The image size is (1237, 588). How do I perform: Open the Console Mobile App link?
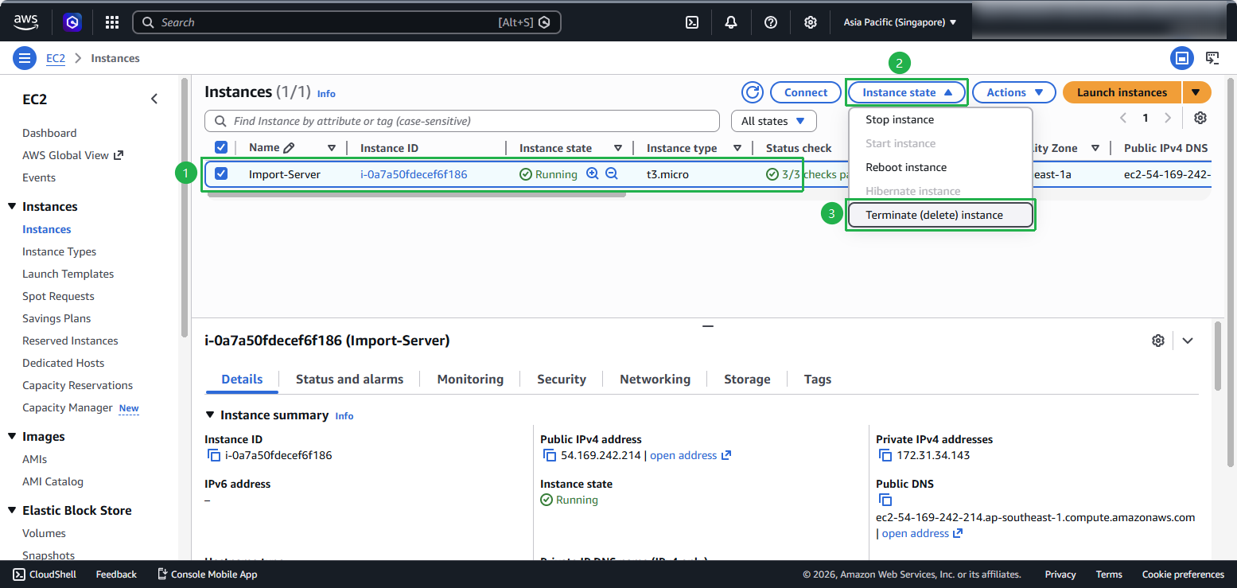point(207,574)
